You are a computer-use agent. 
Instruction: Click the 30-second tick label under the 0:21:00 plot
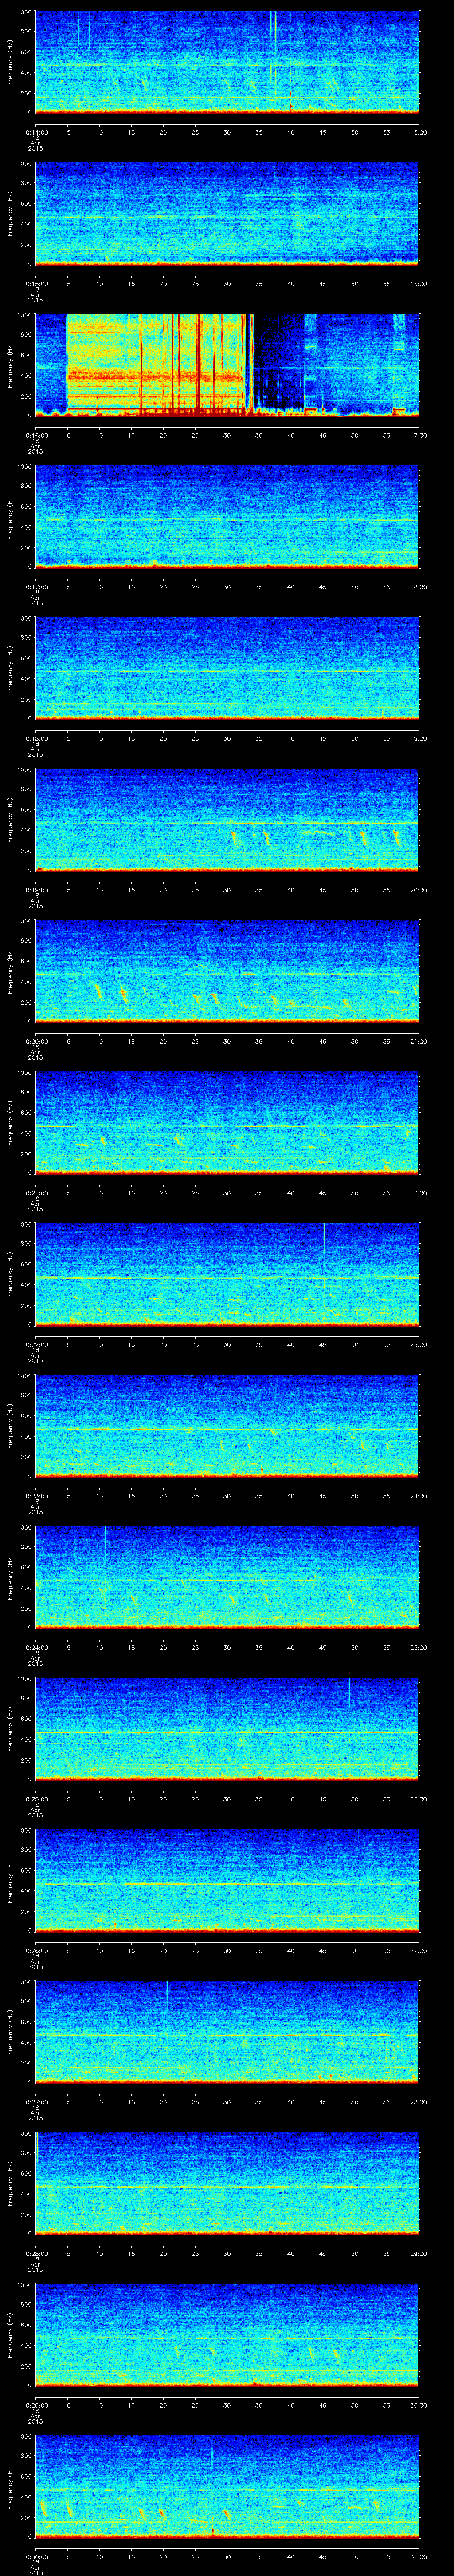pyautogui.click(x=227, y=1193)
